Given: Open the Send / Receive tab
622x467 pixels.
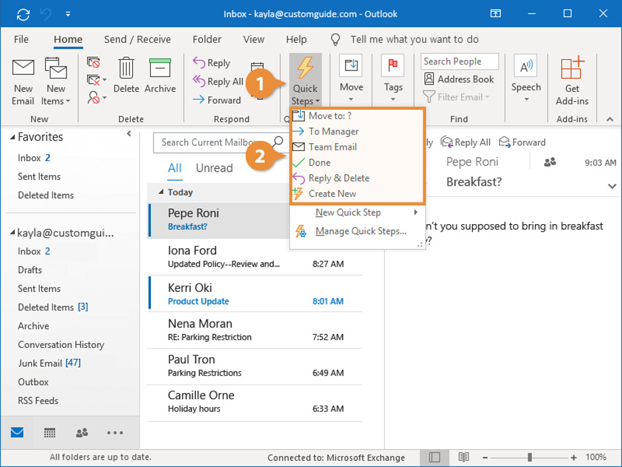Looking at the screenshot, I should point(138,39).
